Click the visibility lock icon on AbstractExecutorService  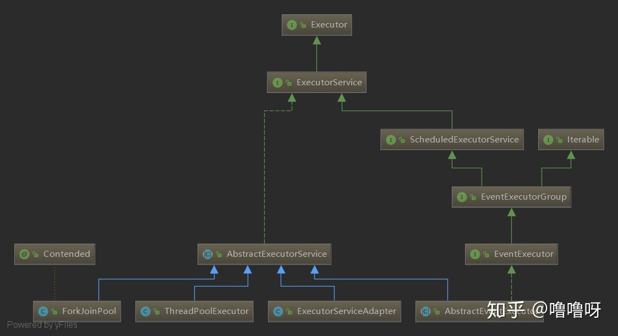[218, 254]
